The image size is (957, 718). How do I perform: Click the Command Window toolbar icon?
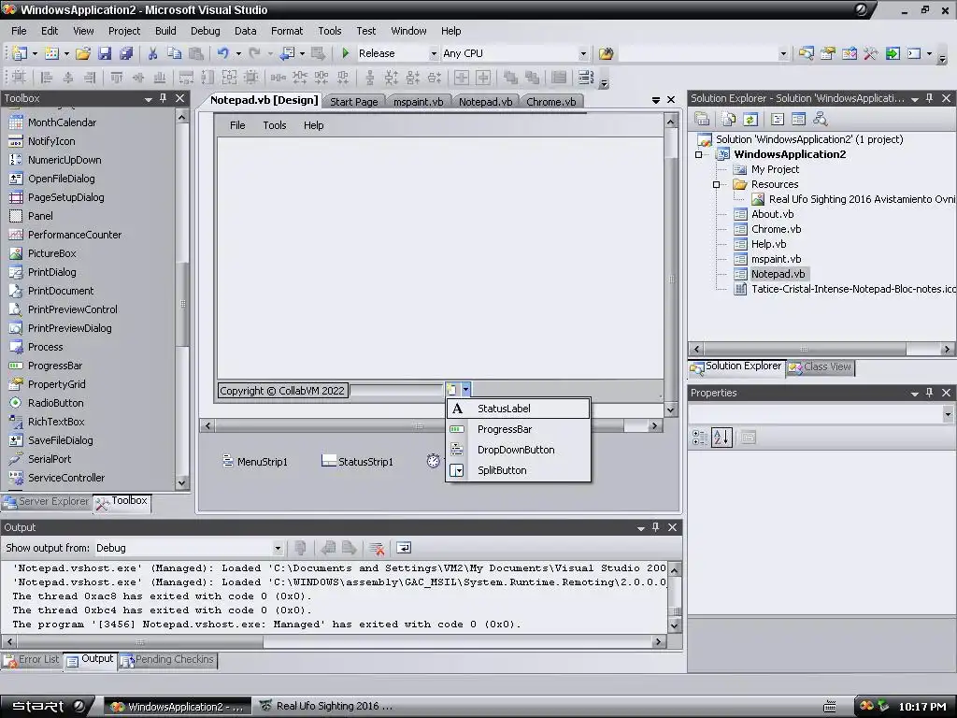click(914, 53)
